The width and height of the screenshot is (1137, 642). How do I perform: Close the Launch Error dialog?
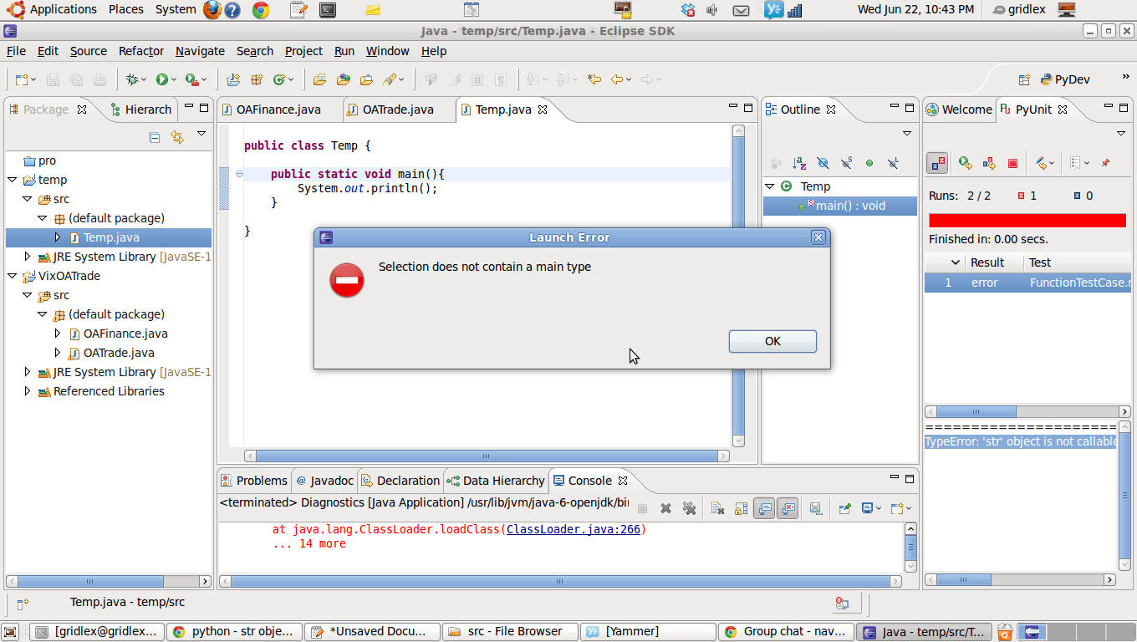point(818,237)
